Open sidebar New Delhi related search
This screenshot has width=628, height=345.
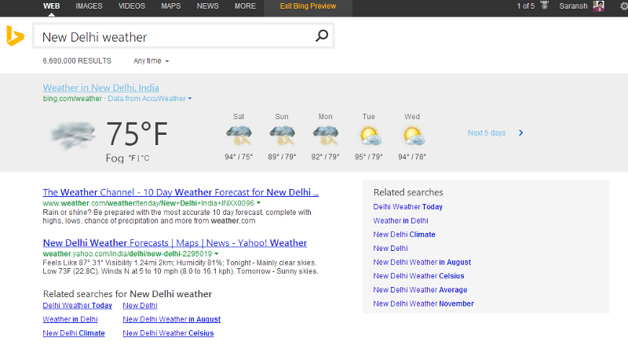[390, 249]
